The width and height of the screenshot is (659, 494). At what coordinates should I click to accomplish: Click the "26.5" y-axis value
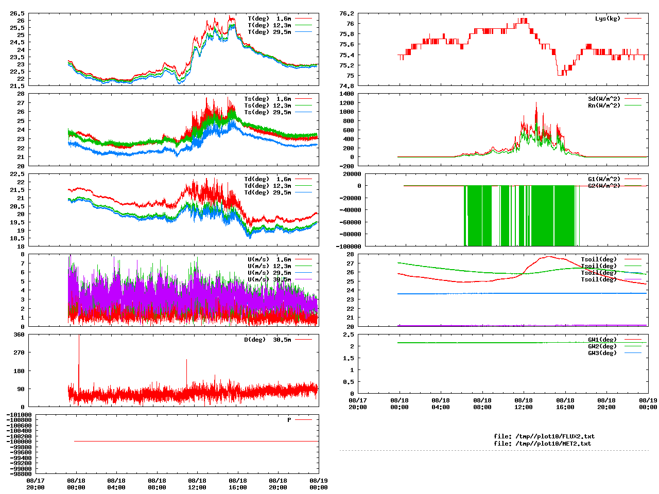tap(18, 13)
